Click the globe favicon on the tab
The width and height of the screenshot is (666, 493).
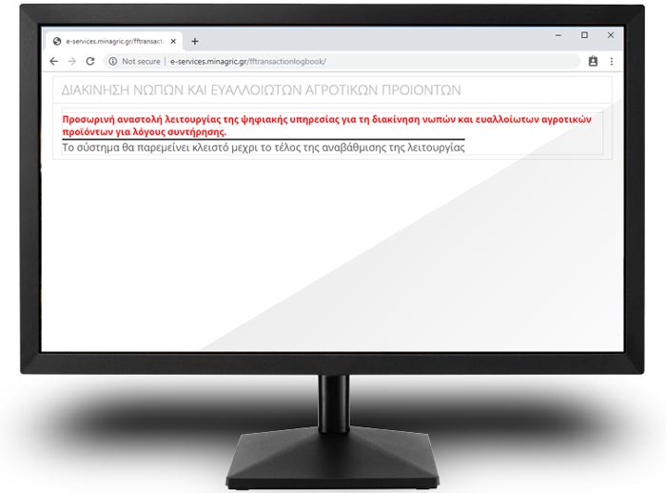click(57, 41)
